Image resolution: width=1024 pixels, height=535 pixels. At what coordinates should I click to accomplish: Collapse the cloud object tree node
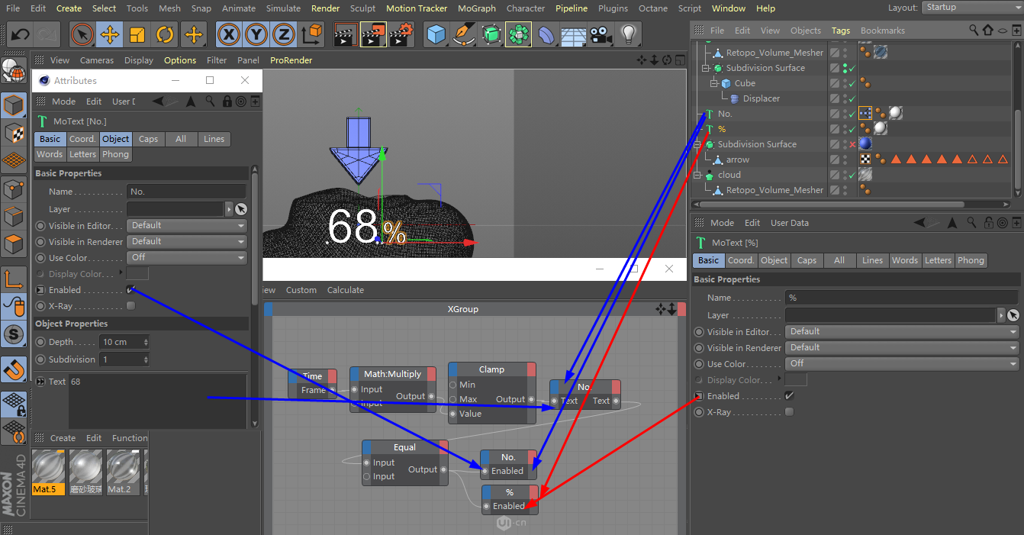[x=697, y=176]
